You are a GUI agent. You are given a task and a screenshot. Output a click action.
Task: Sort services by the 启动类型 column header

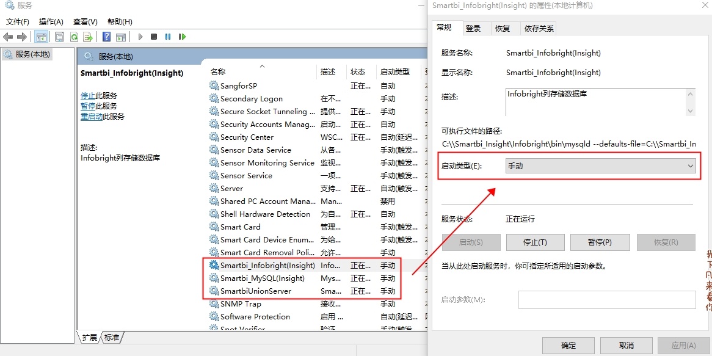point(399,71)
